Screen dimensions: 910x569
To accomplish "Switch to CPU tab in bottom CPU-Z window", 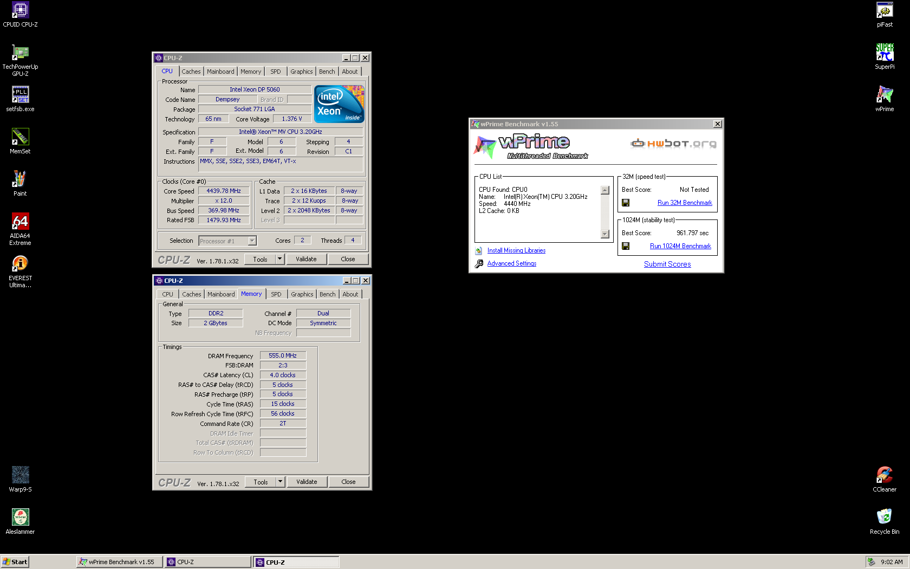I will pos(168,294).
